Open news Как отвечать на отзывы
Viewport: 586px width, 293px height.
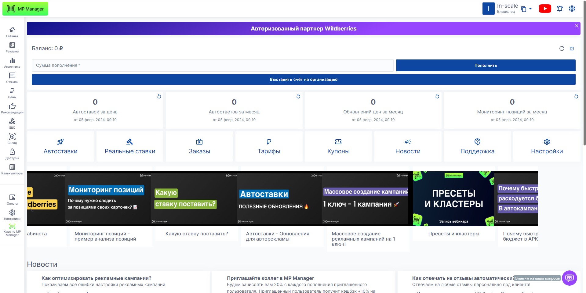point(463,278)
